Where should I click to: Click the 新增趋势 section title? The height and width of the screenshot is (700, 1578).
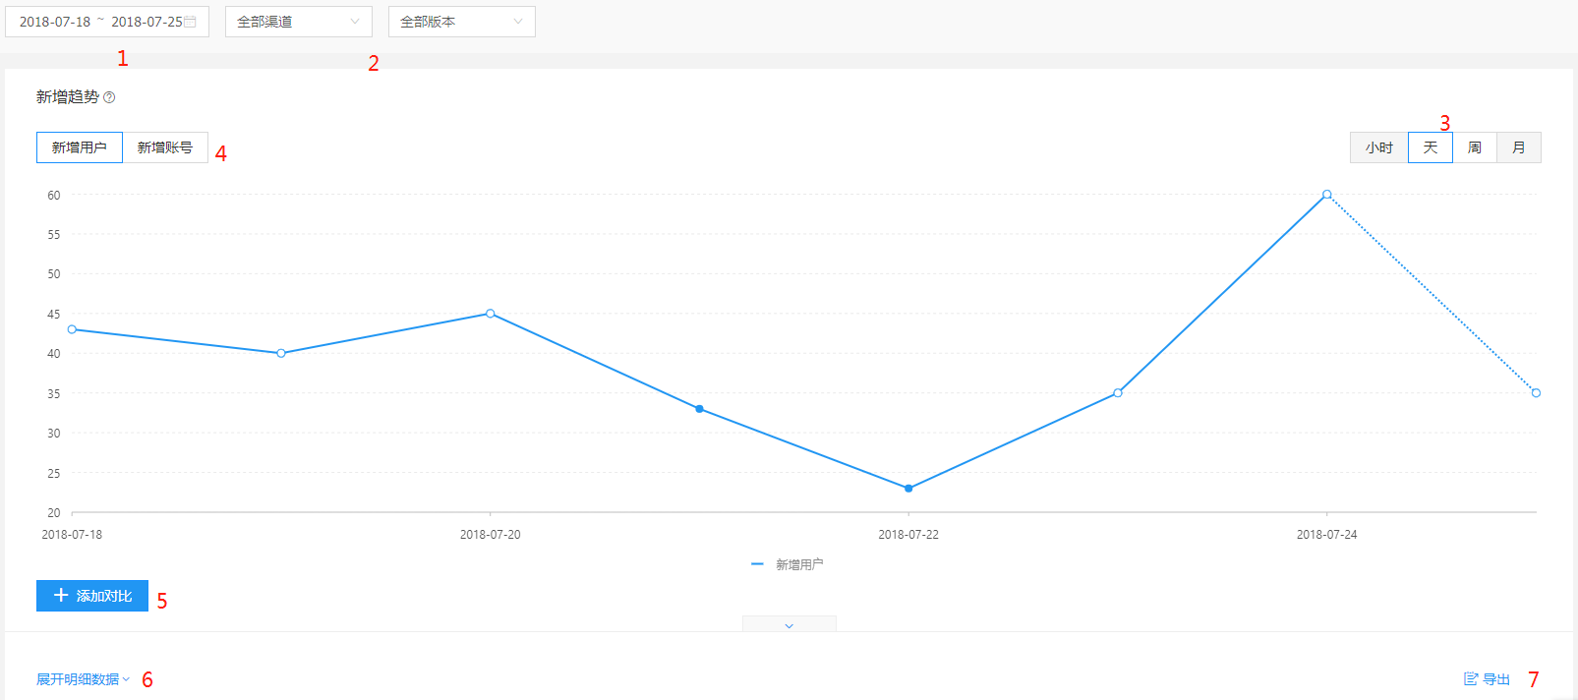tap(68, 97)
